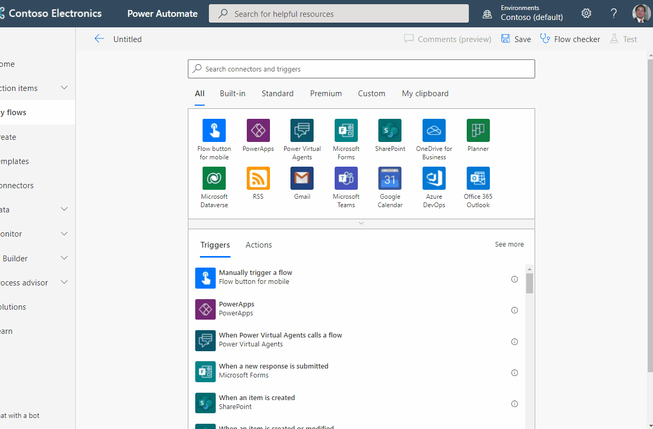Pick the Microsoft Forms connector icon
653x429 pixels.
(346, 130)
